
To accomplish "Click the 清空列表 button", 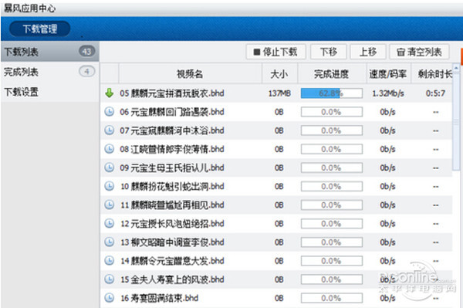I will point(419,52).
